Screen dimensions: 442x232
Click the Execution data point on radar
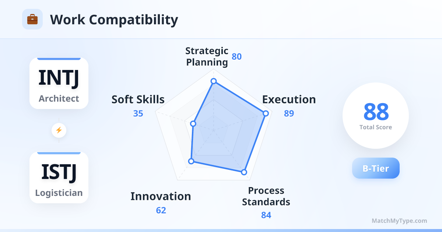(x=265, y=113)
